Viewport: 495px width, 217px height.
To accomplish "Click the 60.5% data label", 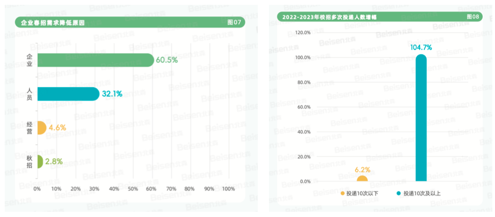I will (167, 60).
